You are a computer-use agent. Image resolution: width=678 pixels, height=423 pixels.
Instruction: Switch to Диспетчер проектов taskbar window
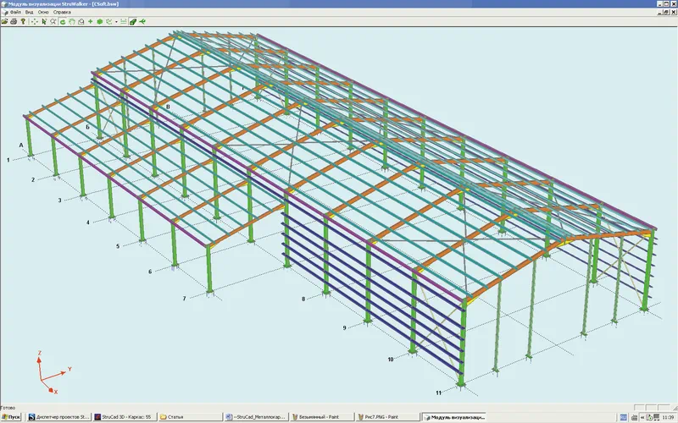click(x=58, y=417)
